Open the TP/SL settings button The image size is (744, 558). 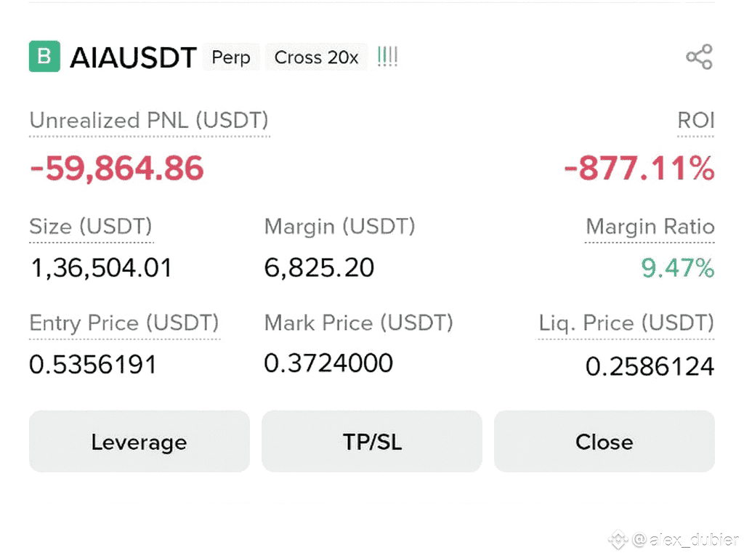click(x=371, y=441)
